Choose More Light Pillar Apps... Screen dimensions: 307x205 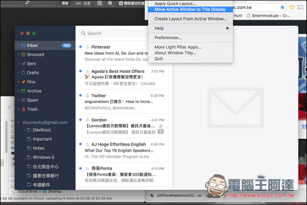(x=191, y=47)
